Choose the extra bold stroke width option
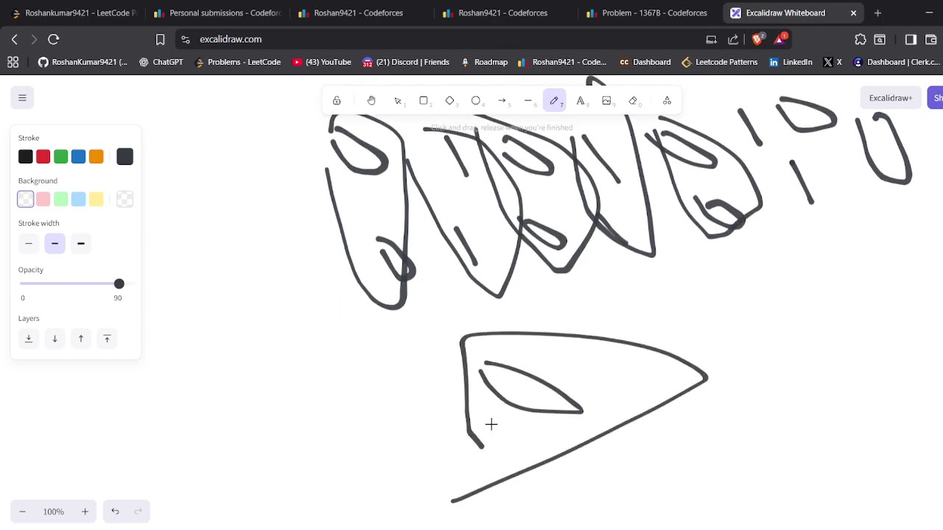Viewport: 943px width, 530px height. pos(81,244)
